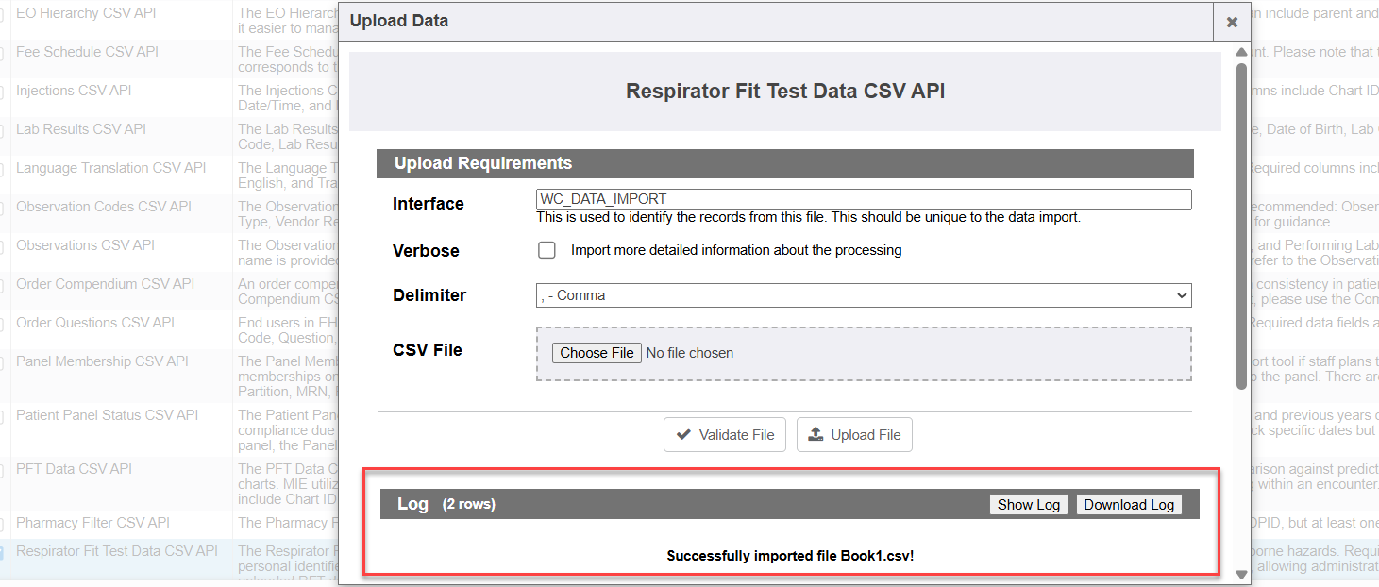Click the upload icon on Upload File
The height and width of the screenshot is (587, 1379).
pyautogui.click(x=816, y=435)
